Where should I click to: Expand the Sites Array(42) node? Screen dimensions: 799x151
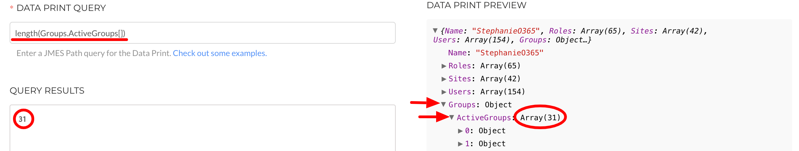point(444,79)
